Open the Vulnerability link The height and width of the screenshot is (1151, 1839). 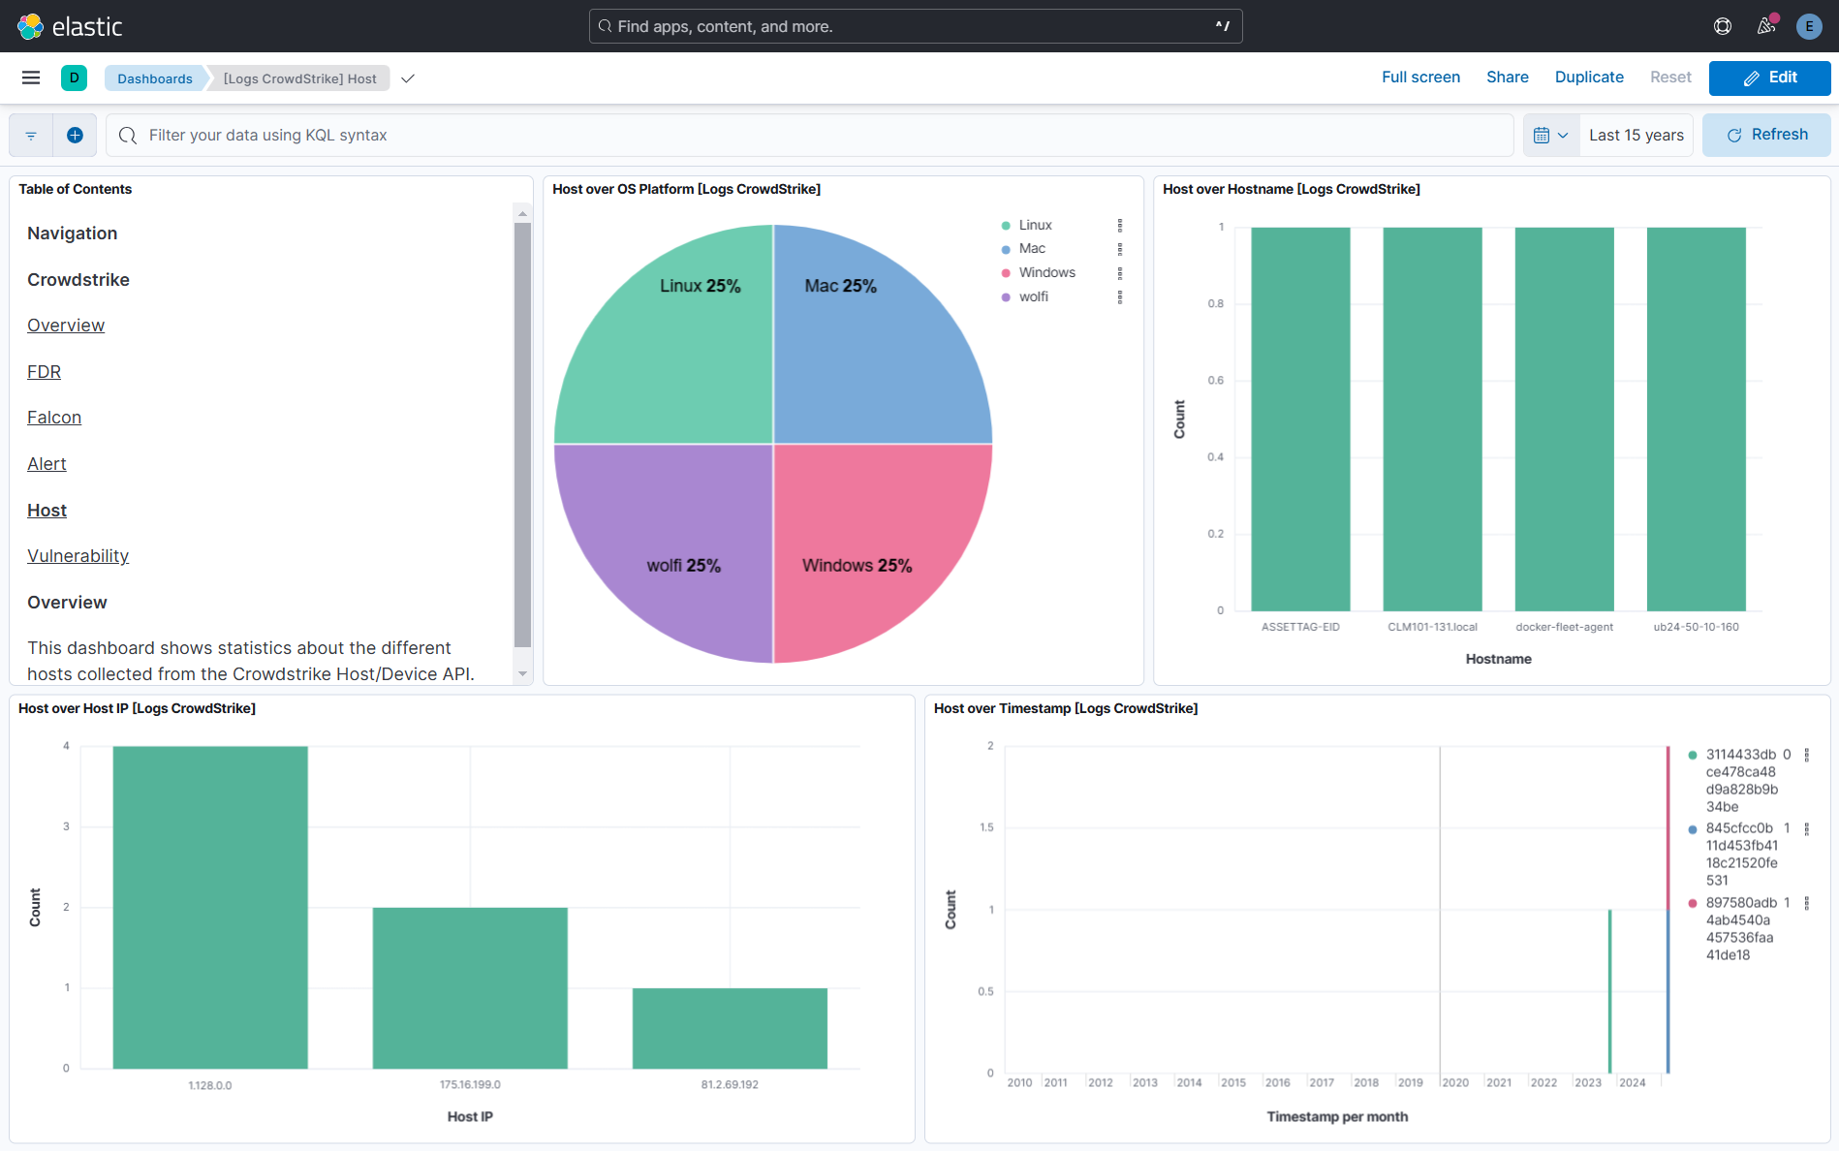[78, 556]
